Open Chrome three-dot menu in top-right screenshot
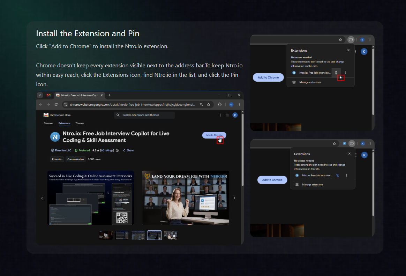The width and height of the screenshot is (406, 276). 370,40
